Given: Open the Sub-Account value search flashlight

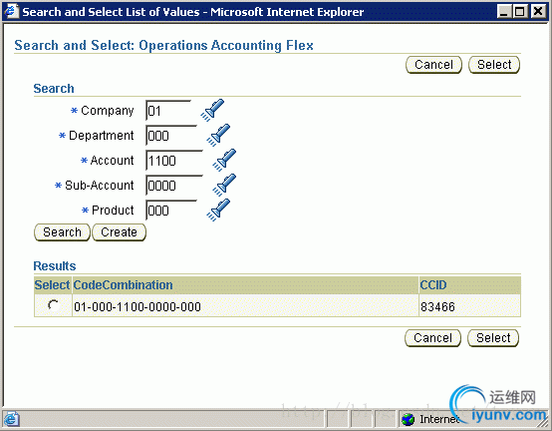Looking at the screenshot, I should pyautogui.click(x=224, y=185).
